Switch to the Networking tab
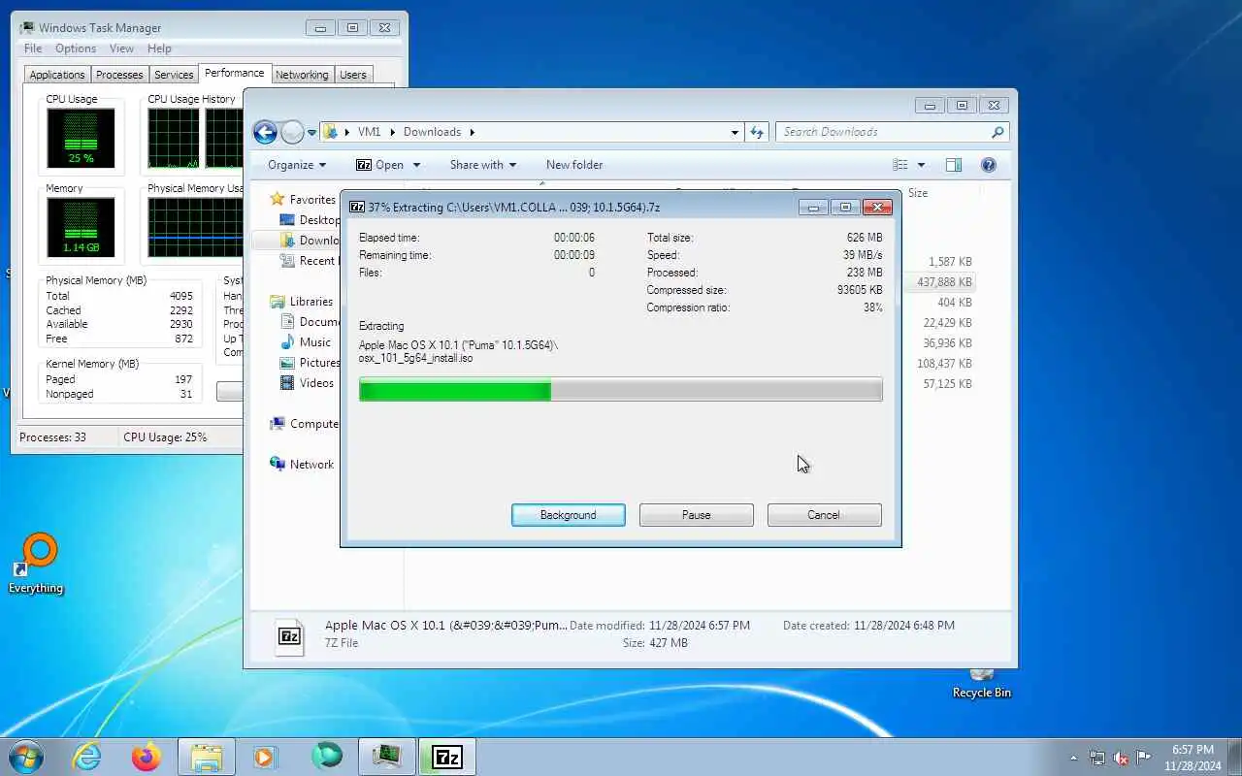 [x=302, y=75]
